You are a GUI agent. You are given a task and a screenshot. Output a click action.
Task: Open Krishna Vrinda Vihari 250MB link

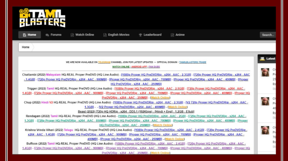(x=131, y=139)
